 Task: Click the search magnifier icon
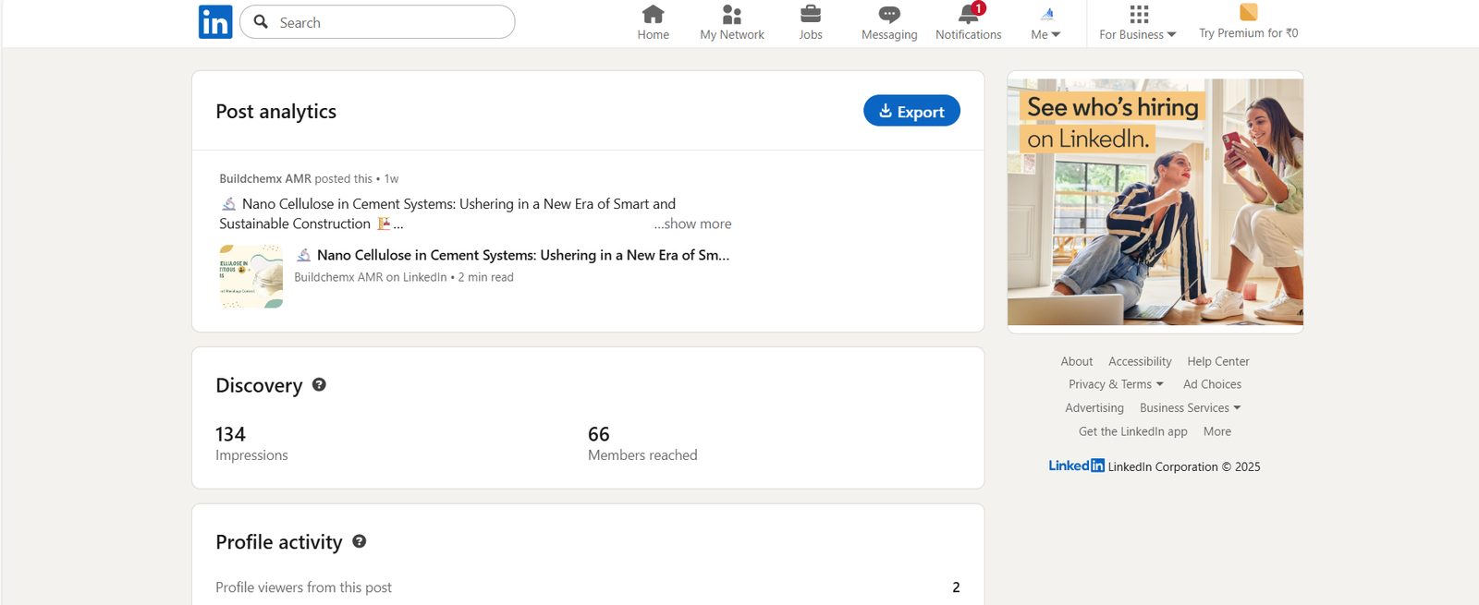pyautogui.click(x=261, y=21)
